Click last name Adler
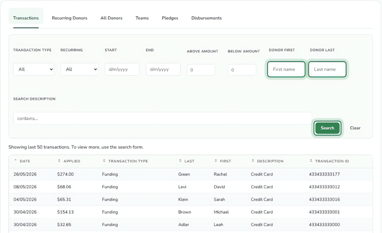Viewport: 382px width, 233px height. 184,225
